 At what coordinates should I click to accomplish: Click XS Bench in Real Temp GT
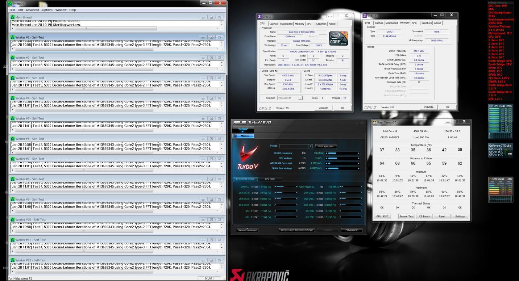pos(424,216)
